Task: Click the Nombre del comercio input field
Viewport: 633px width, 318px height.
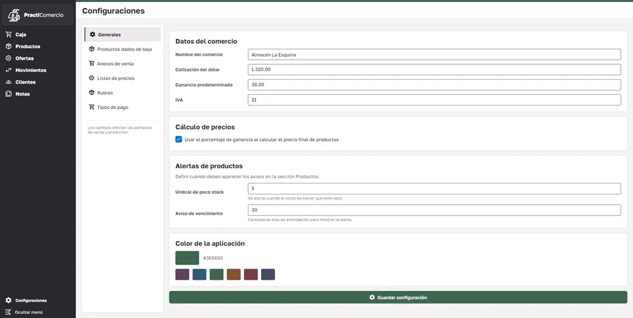Action: coord(435,55)
